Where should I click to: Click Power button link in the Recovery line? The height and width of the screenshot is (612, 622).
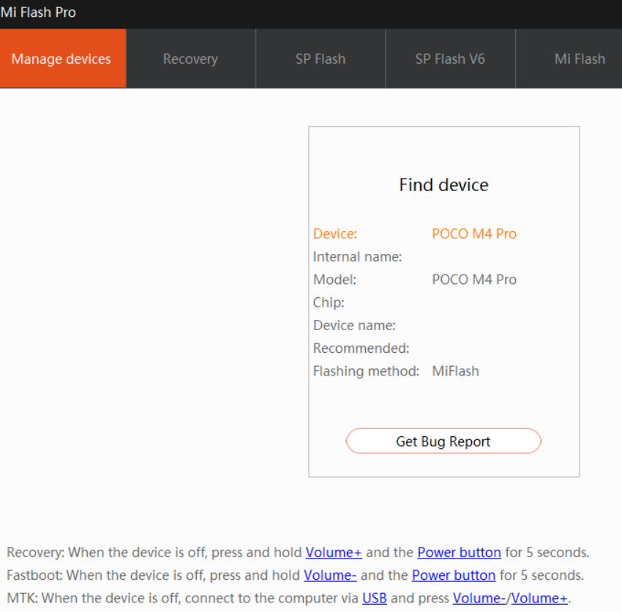point(459,553)
